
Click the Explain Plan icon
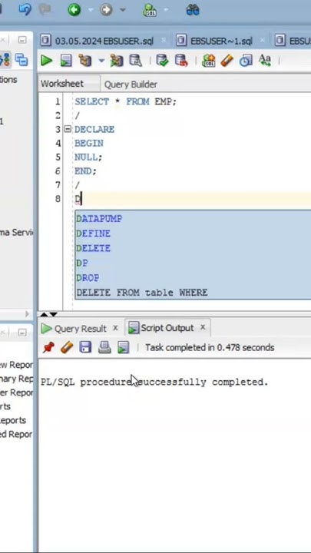click(x=84, y=61)
